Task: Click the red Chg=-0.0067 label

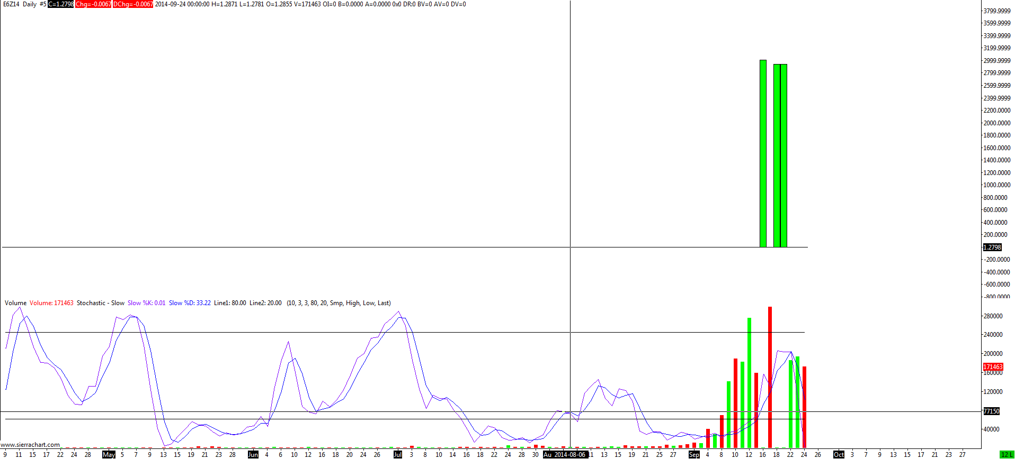Action: click(x=93, y=4)
